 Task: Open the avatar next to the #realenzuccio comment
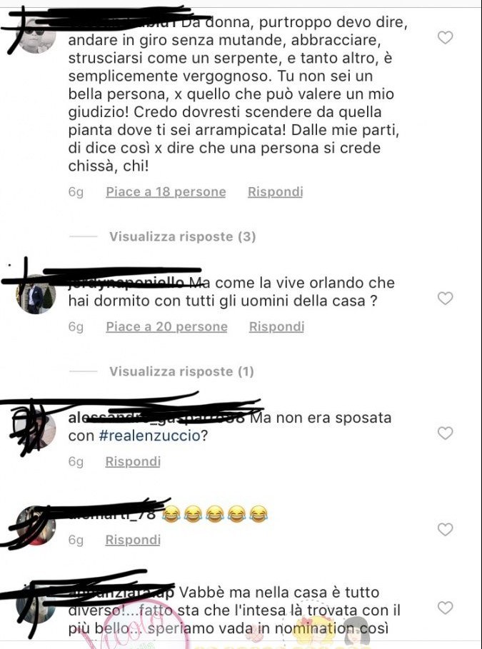[x=36, y=429]
